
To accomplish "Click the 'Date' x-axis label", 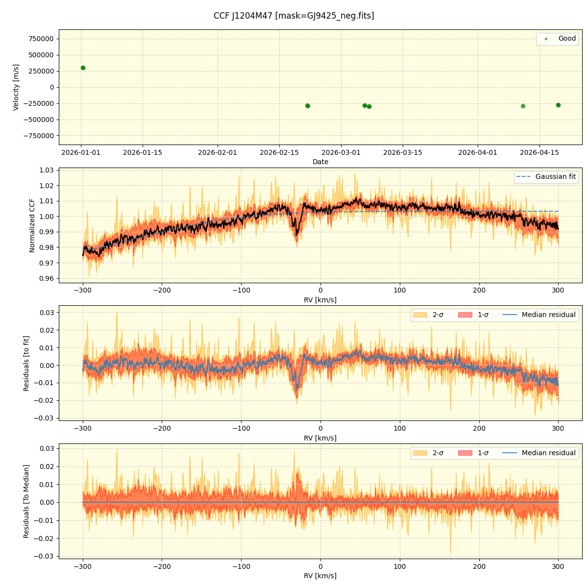I will click(x=320, y=162).
